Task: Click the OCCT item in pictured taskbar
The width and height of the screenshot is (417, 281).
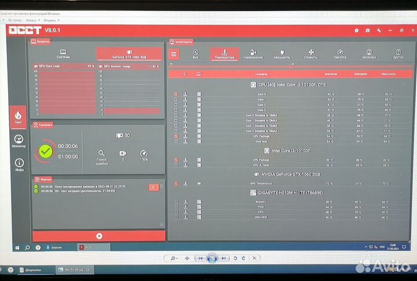Action: click(93, 247)
